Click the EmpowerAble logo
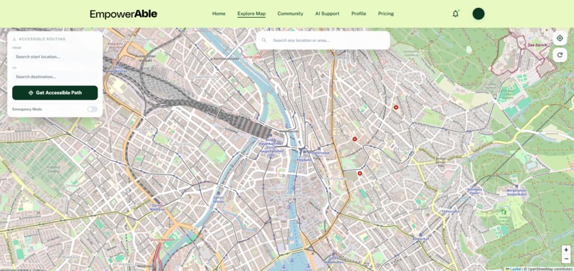The height and width of the screenshot is (271, 574). coord(123,14)
